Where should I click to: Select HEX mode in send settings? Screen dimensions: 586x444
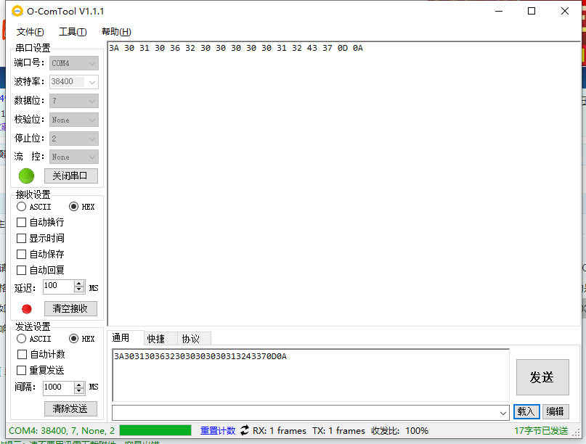click(x=73, y=339)
